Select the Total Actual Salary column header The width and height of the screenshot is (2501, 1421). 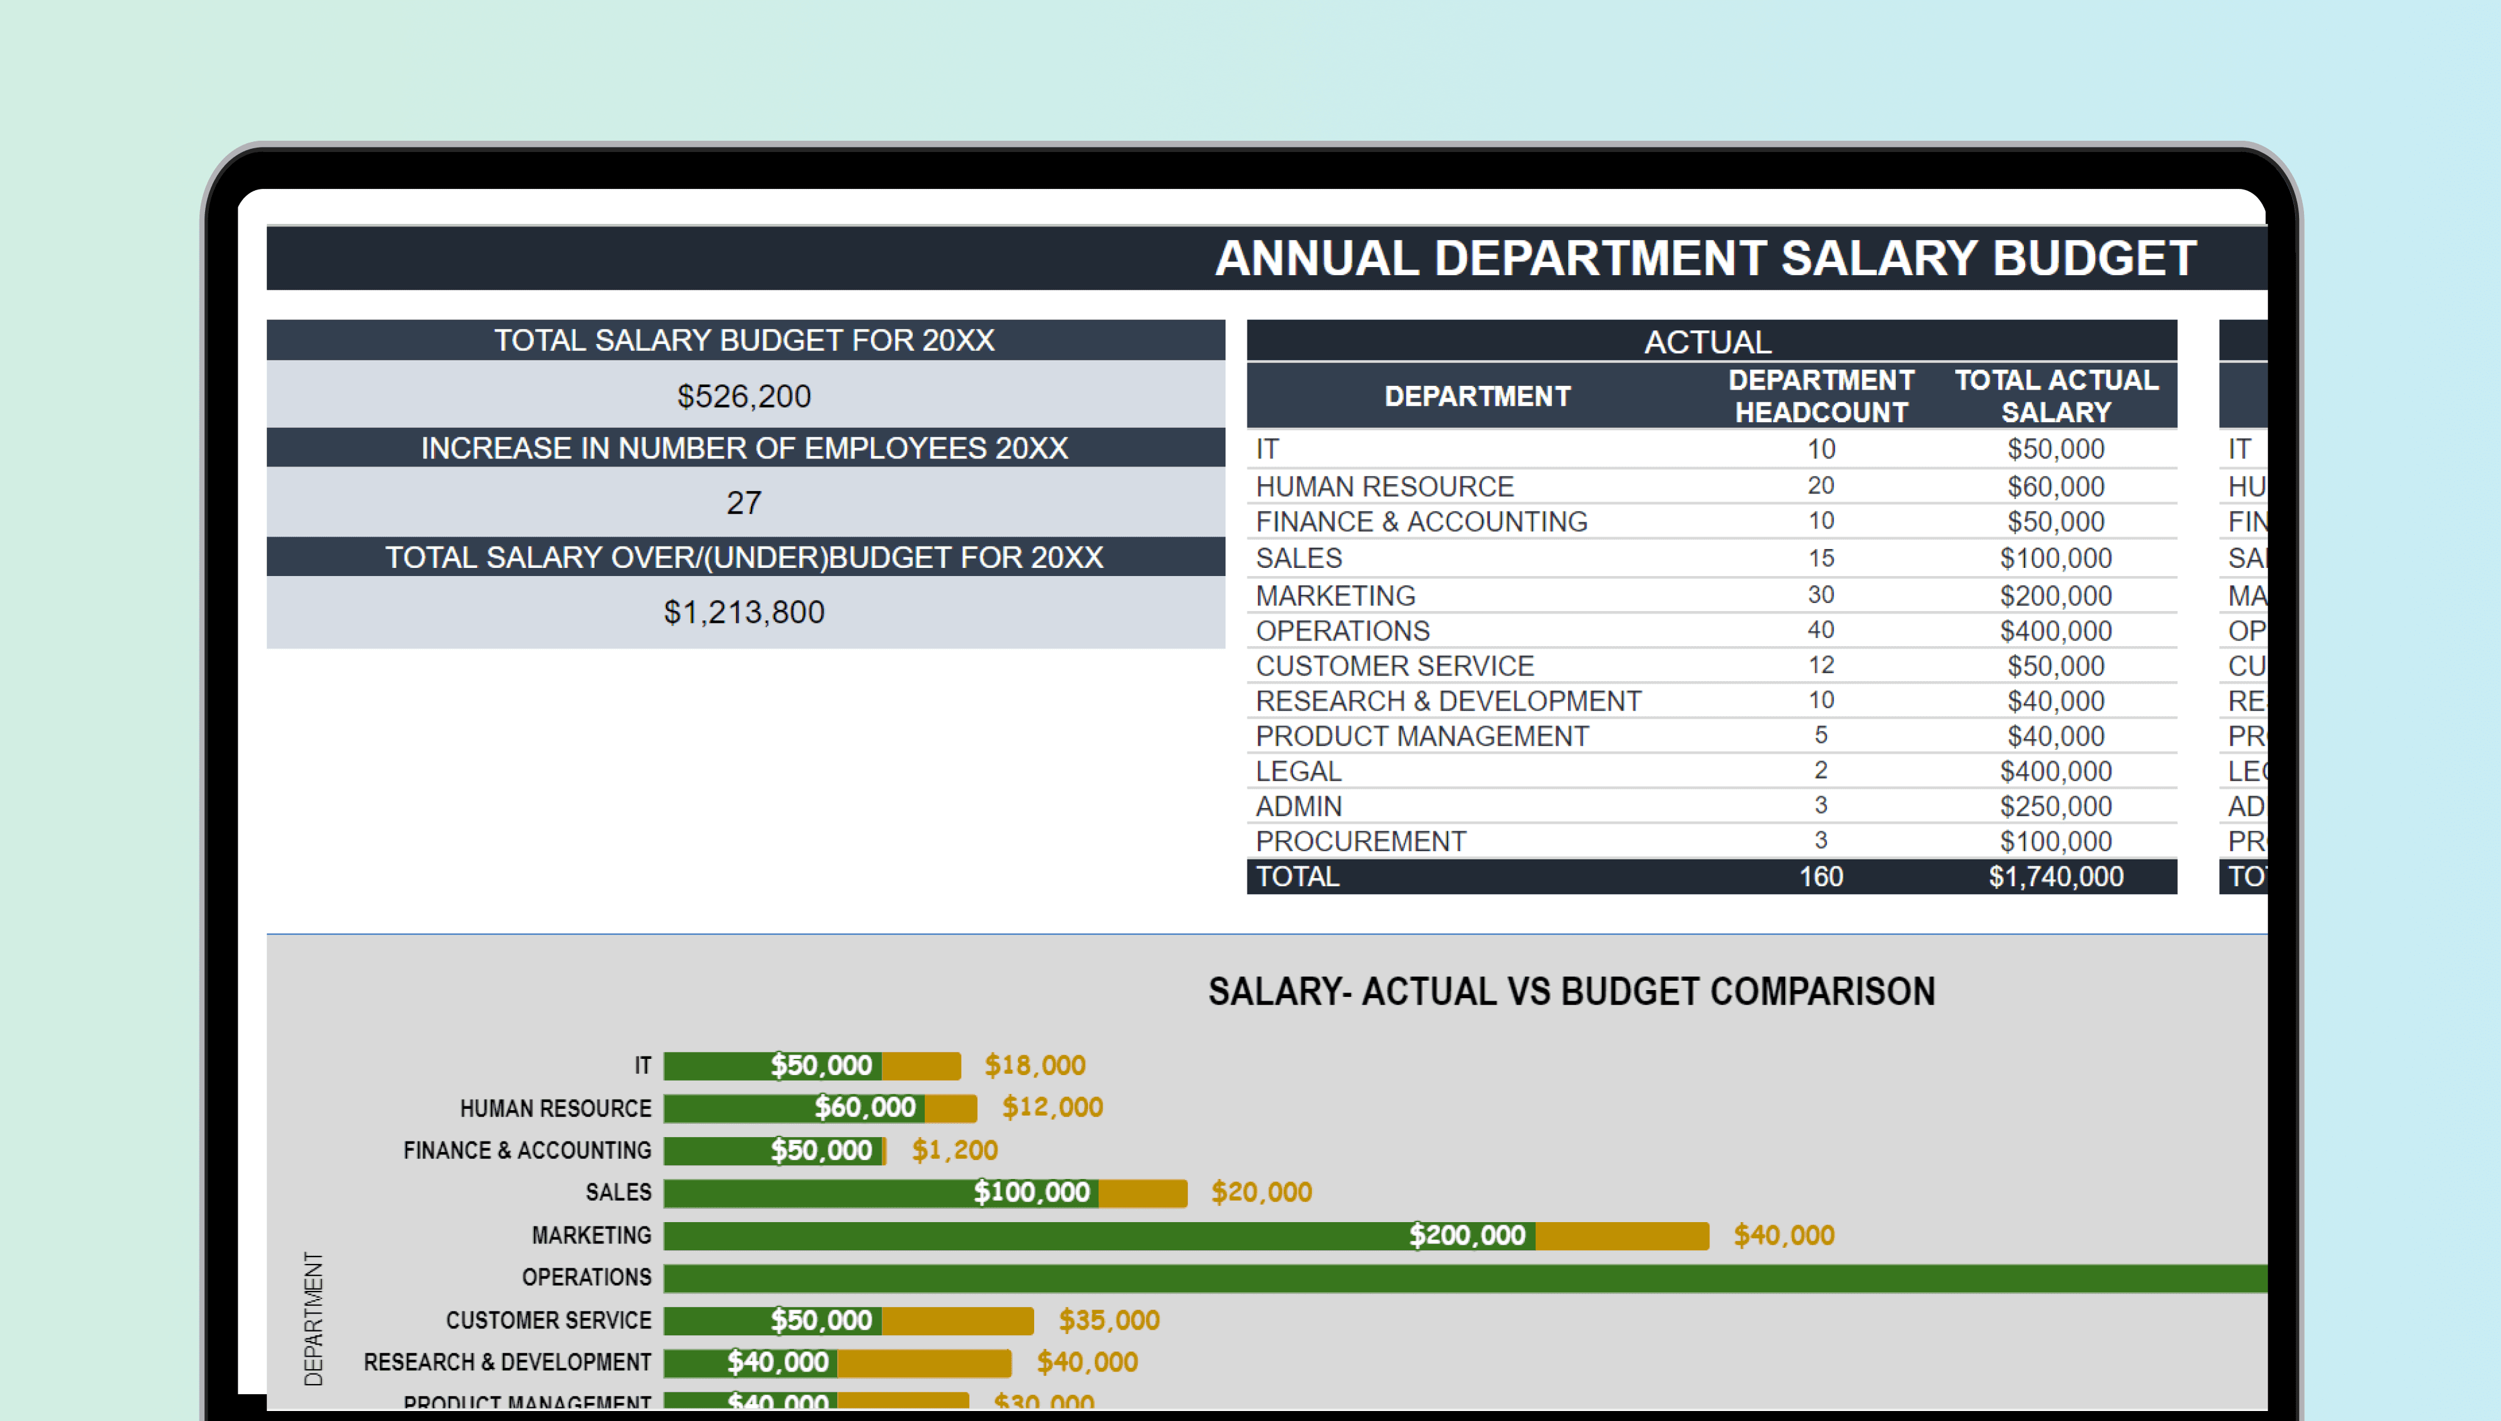coord(2056,397)
